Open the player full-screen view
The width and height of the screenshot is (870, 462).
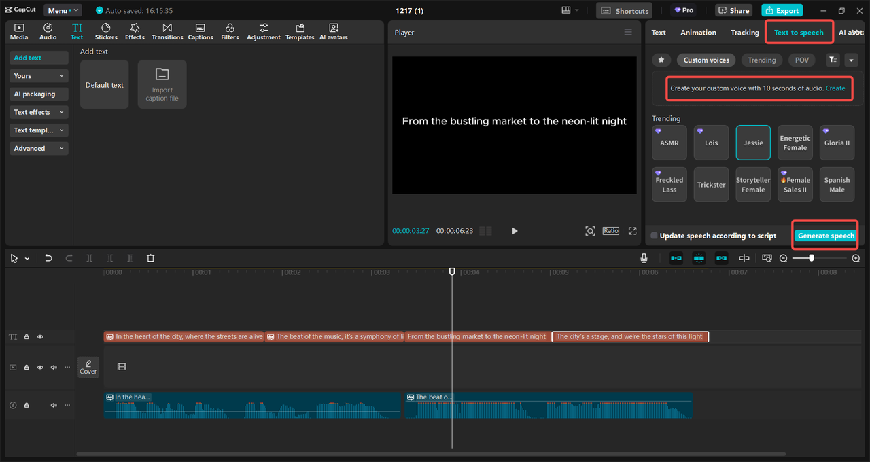(x=632, y=231)
